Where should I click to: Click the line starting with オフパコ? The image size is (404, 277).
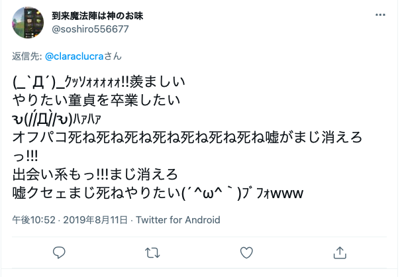[x=187, y=137]
